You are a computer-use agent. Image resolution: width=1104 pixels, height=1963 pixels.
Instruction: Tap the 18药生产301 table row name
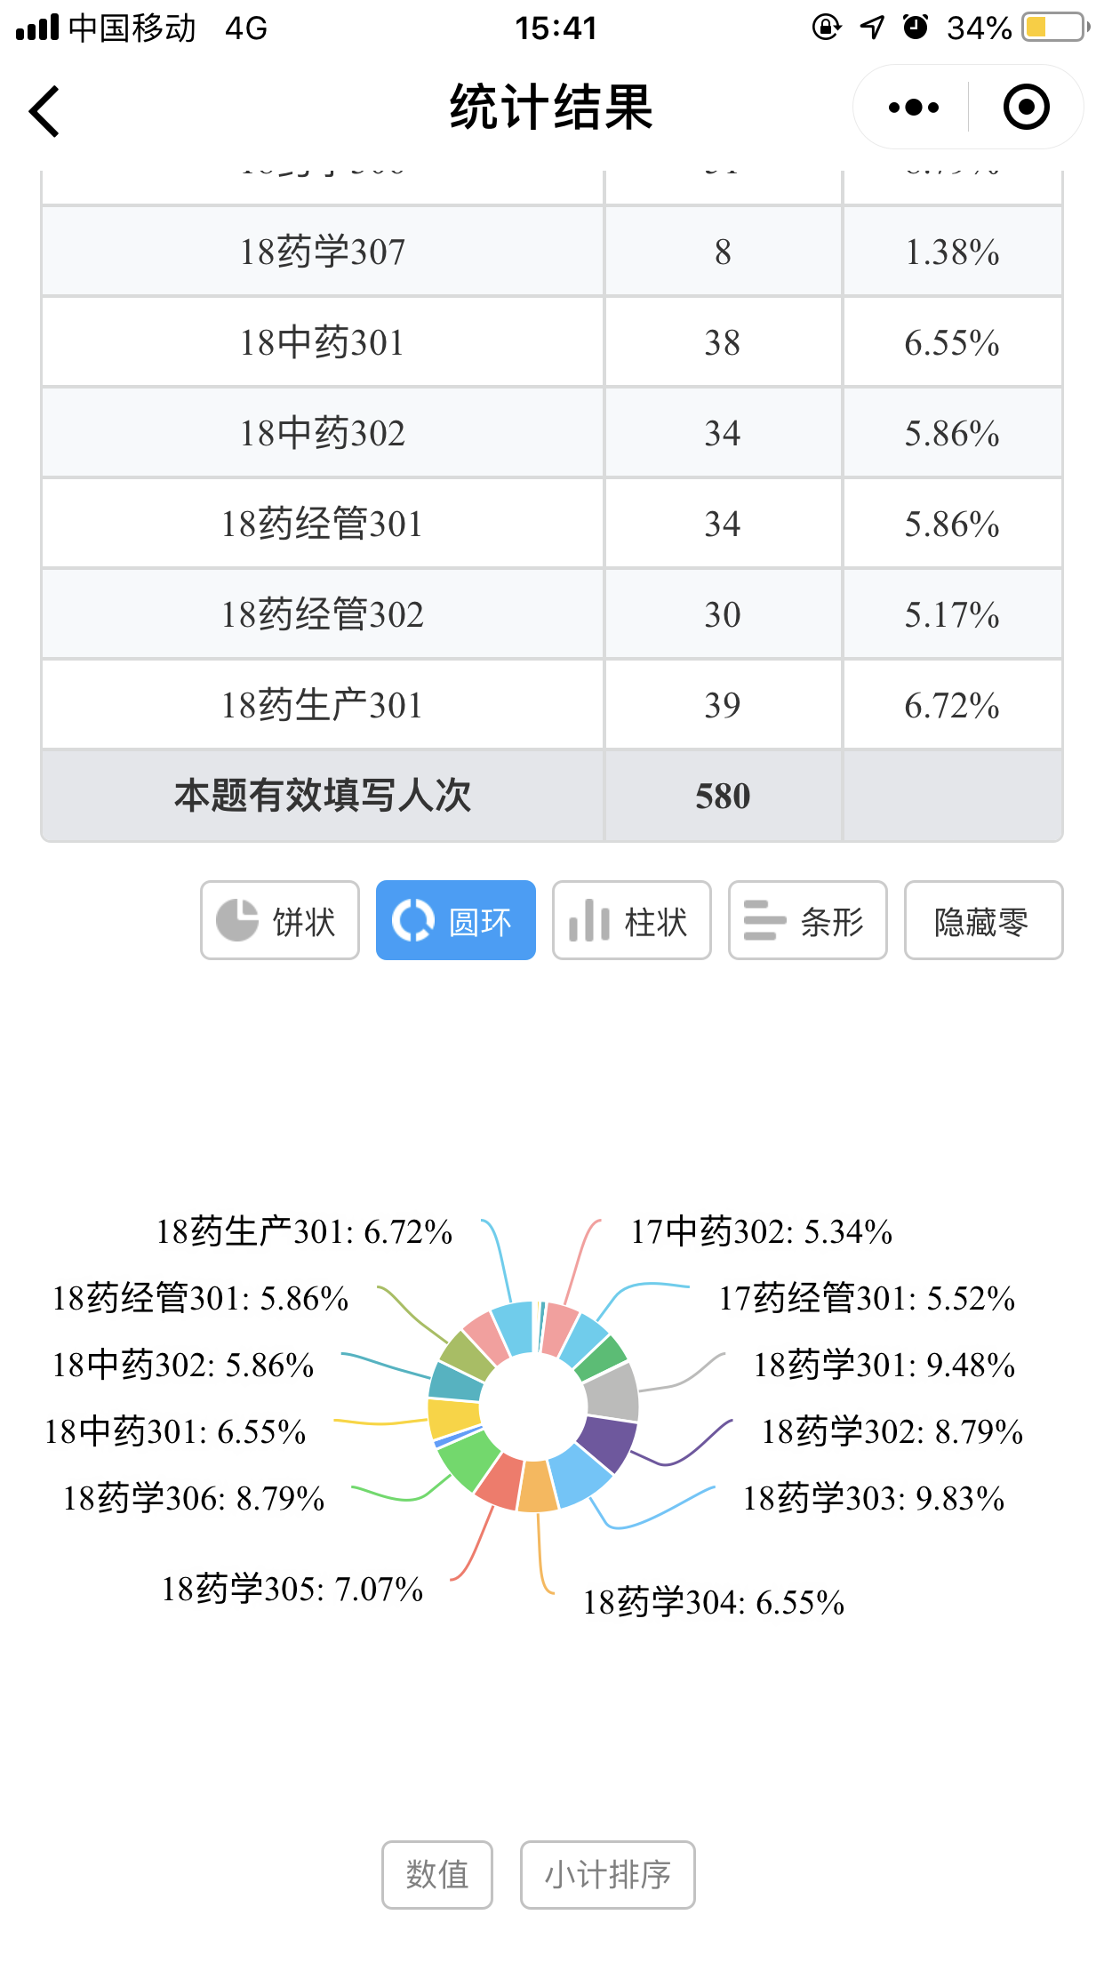[322, 705]
